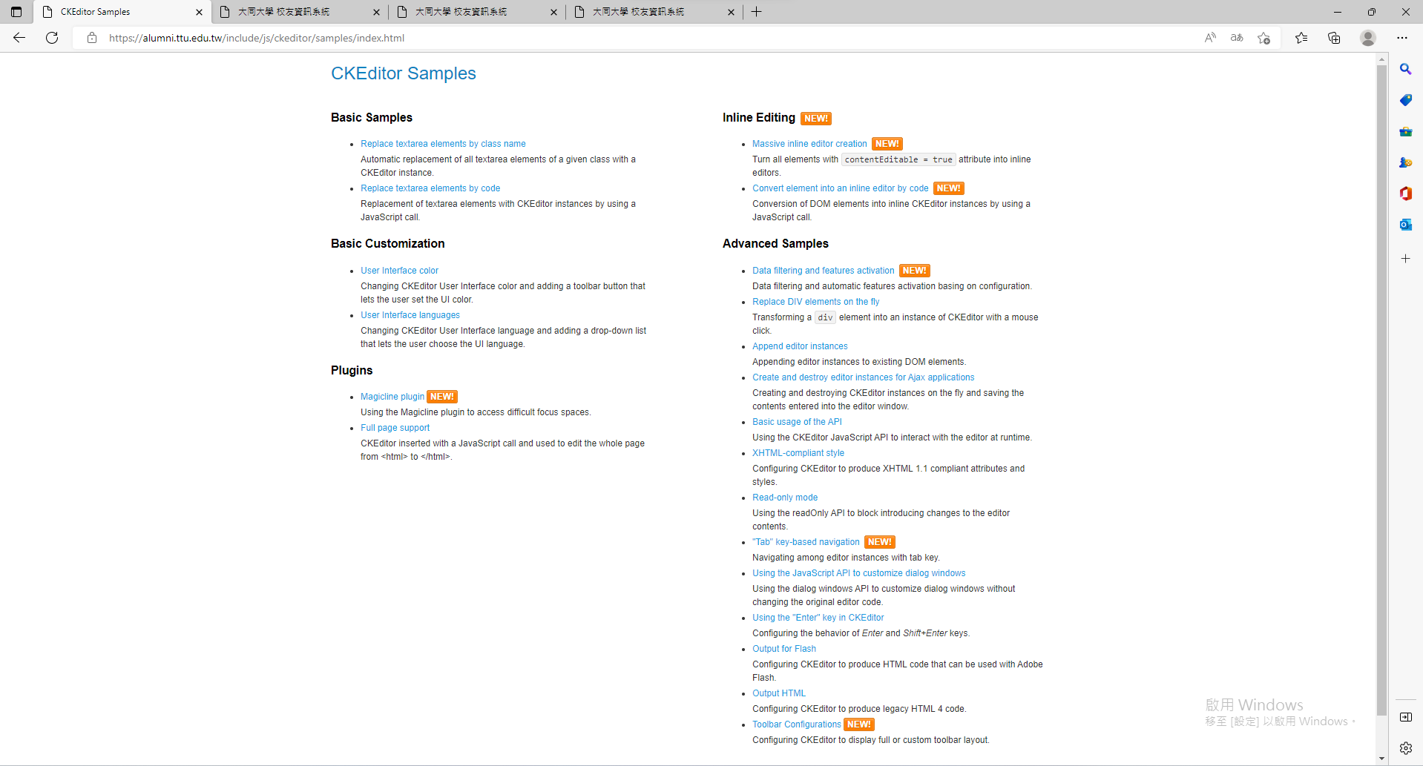The height and width of the screenshot is (766, 1423).
Task: Open the 'Read-only mode' sample
Action: click(x=785, y=498)
